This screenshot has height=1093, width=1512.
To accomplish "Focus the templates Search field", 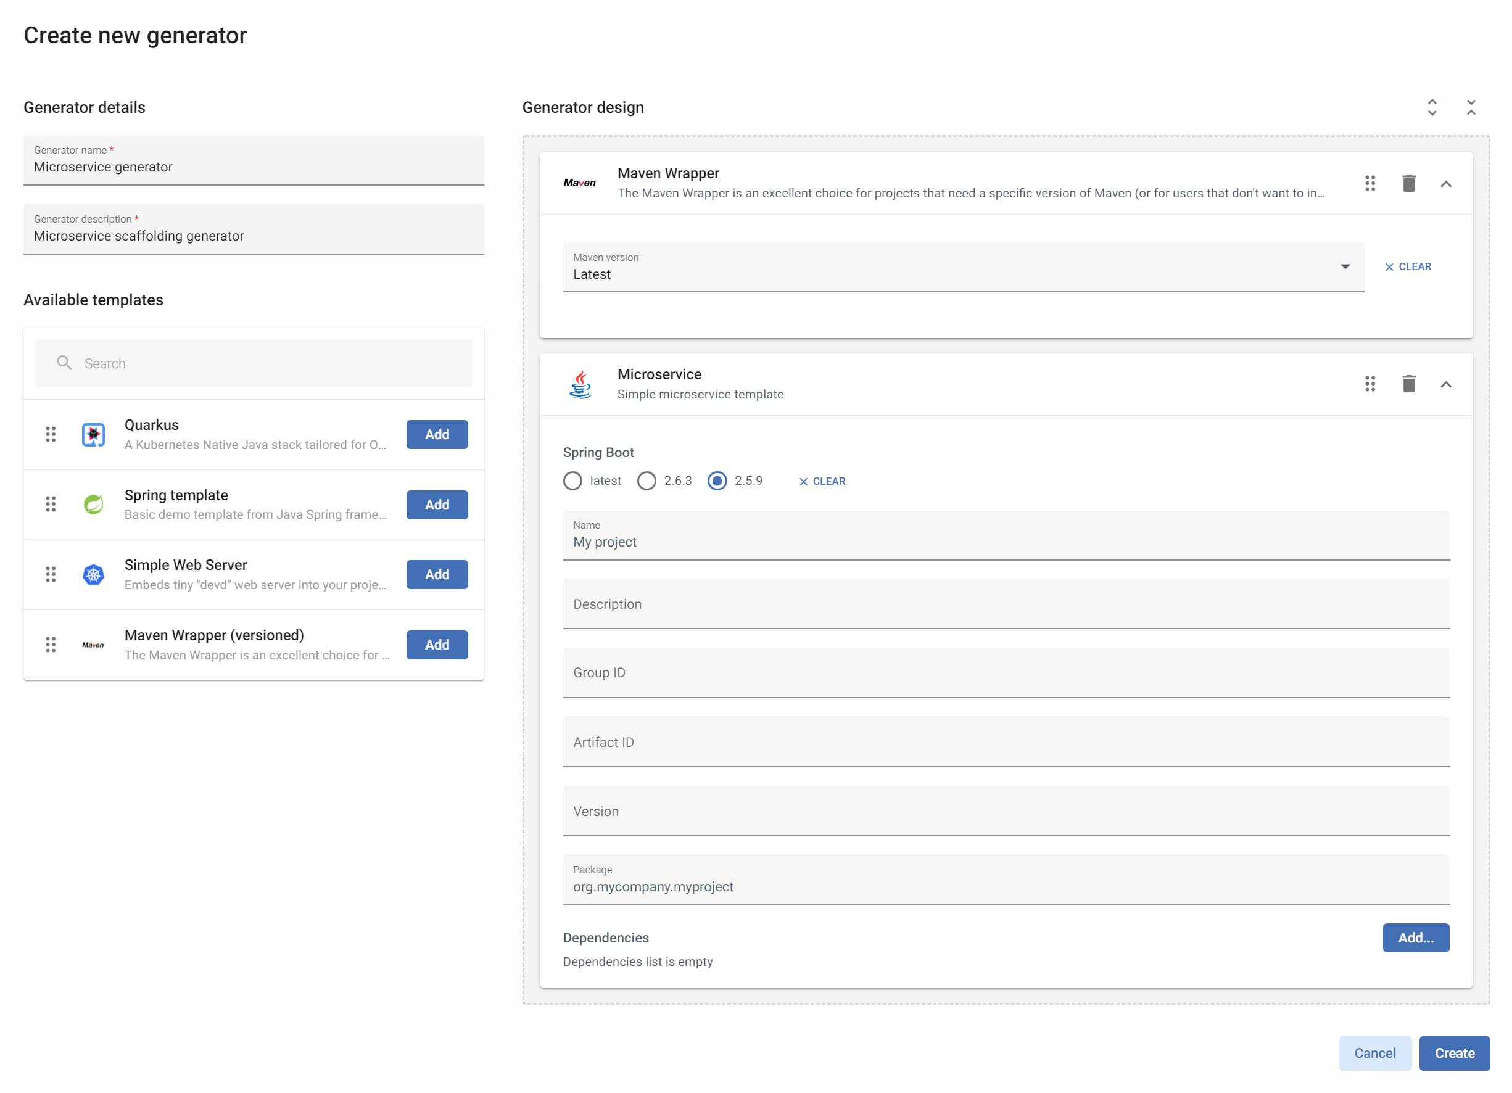I will point(254,363).
